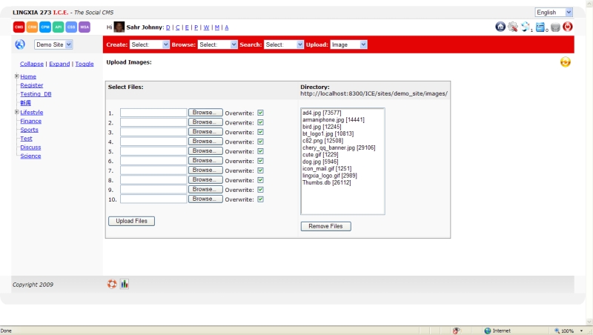Expand the Home tree node
The width and height of the screenshot is (593, 335).
(16, 76)
